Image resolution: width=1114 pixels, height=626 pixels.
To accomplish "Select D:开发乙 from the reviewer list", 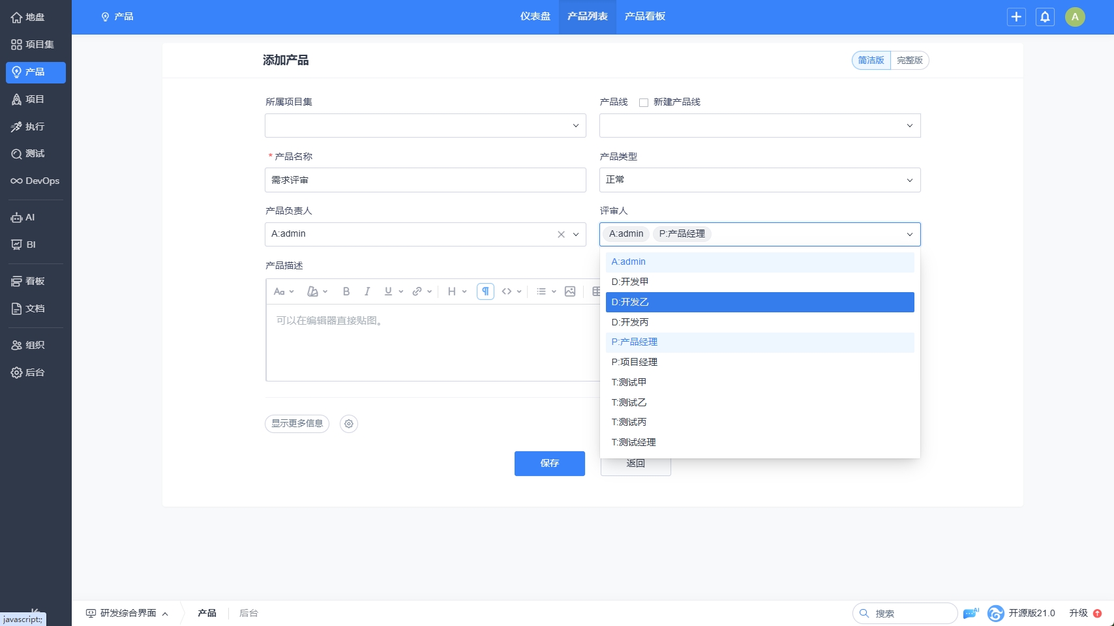I will coord(759,302).
